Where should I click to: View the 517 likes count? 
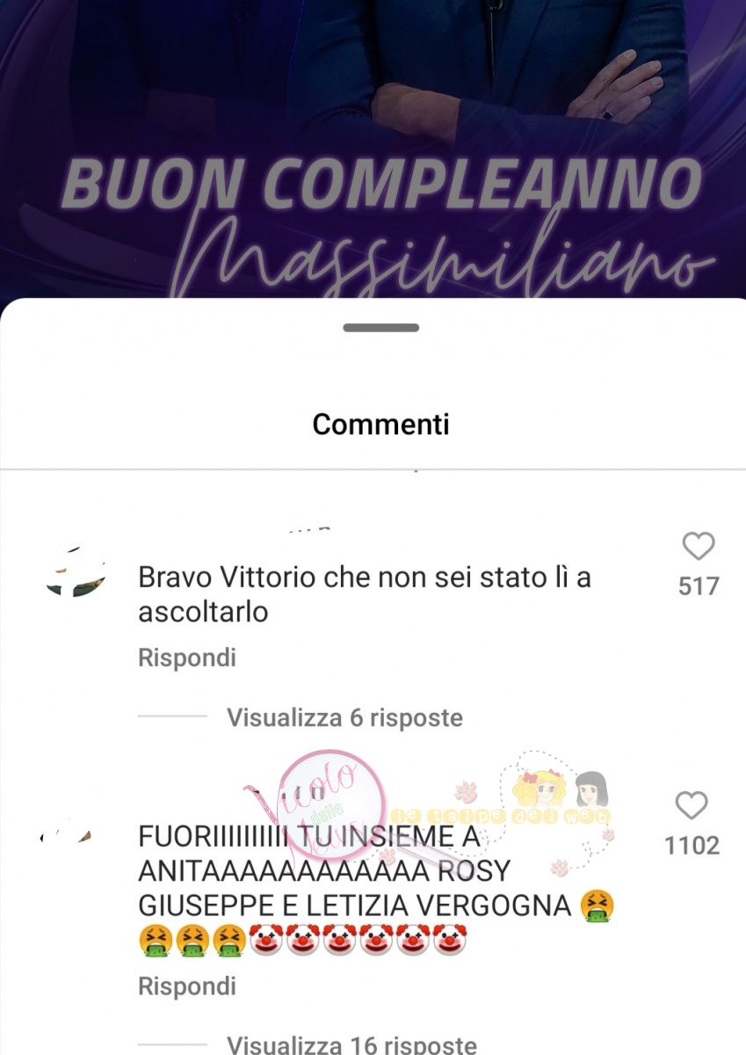tap(699, 586)
